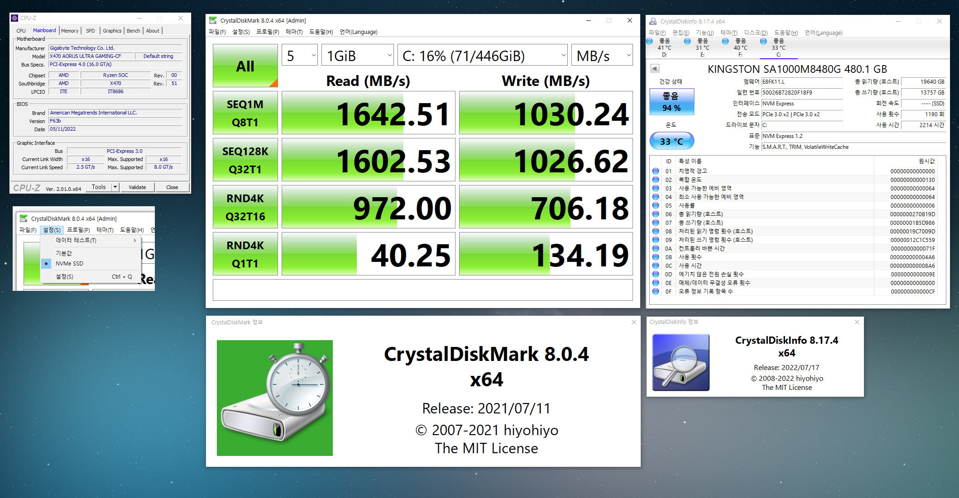The image size is (959, 498).
Task: Switch to the SPD tab in CPU-Z
Action: click(x=91, y=31)
